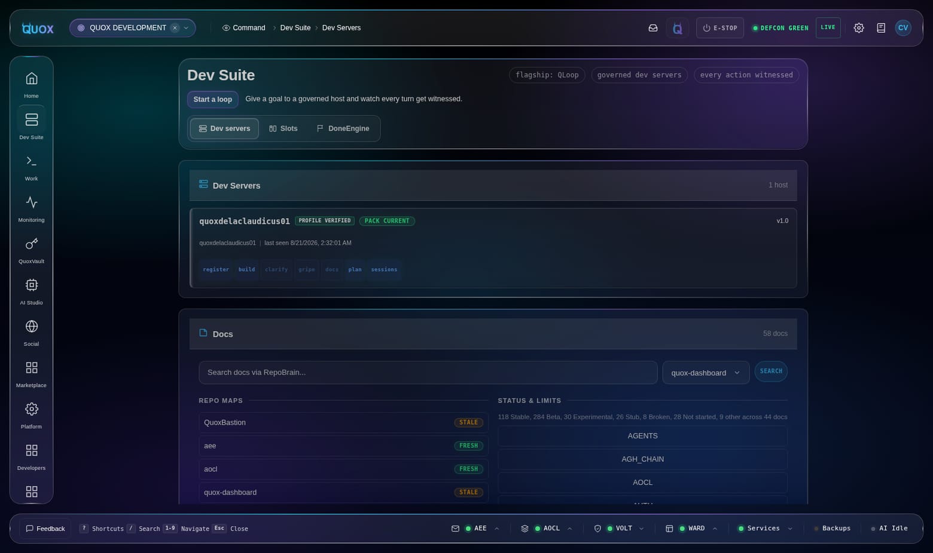Click the flagship: QLoop tag
The width and height of the screenshot is (933, 553).
[547, 75]
